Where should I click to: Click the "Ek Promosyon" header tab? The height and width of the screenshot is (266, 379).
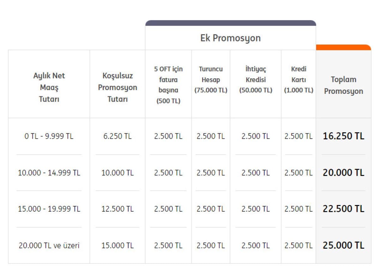click(x=231, y=38)
